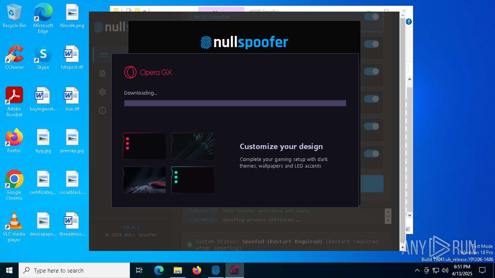Select the flinside.png desktop file
Viewport: 495px width, 278px height.
pyautogui.click(x=72, y=16)
